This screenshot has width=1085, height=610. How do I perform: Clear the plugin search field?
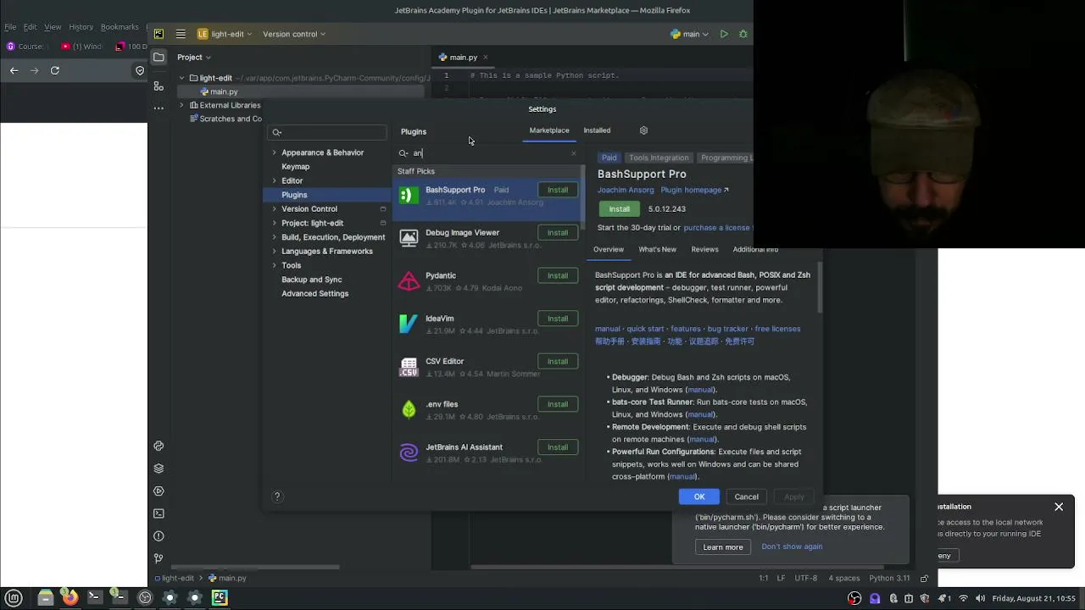(x=574, y=153)
